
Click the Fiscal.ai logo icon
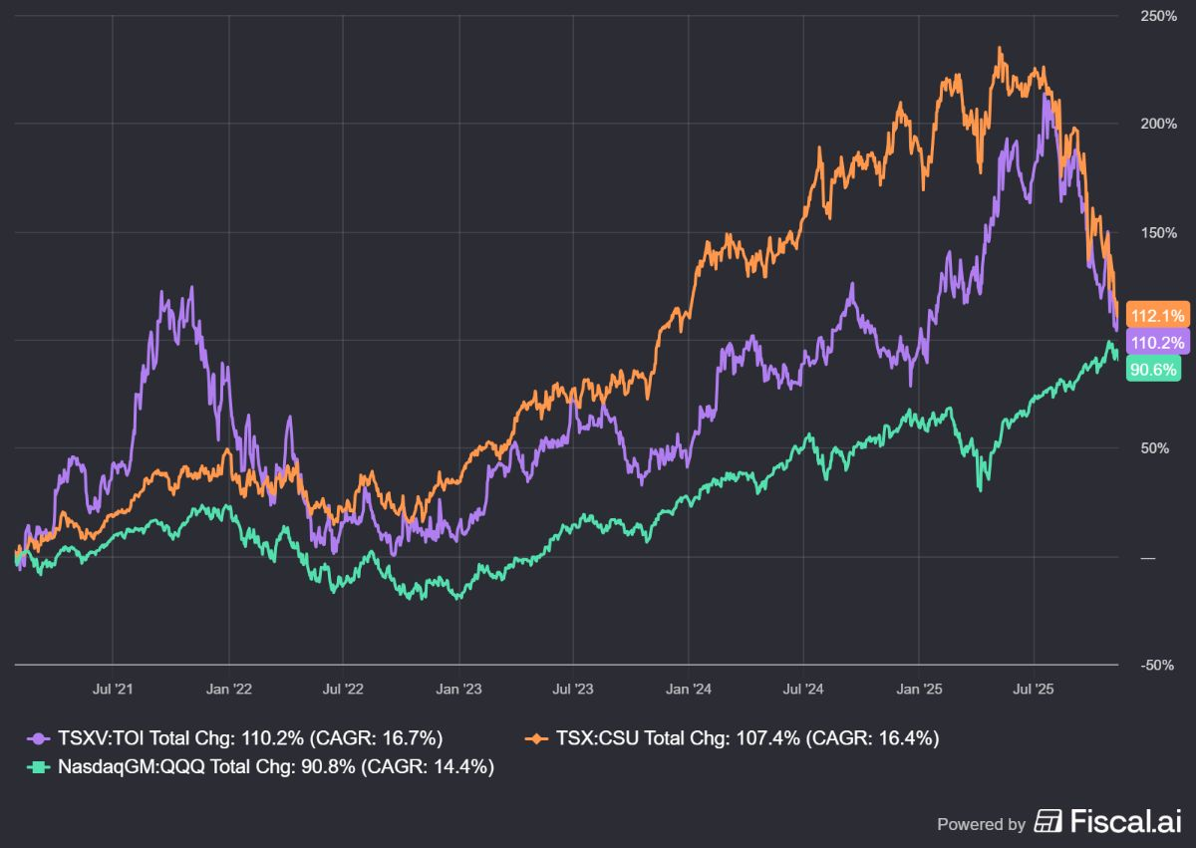pos(1048,822)
